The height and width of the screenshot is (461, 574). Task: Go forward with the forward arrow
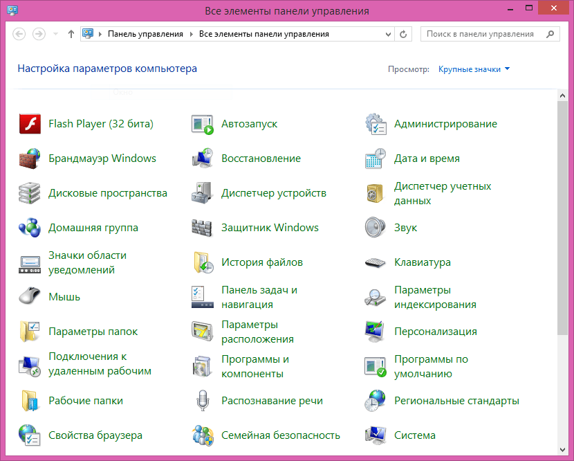[39, 34]
